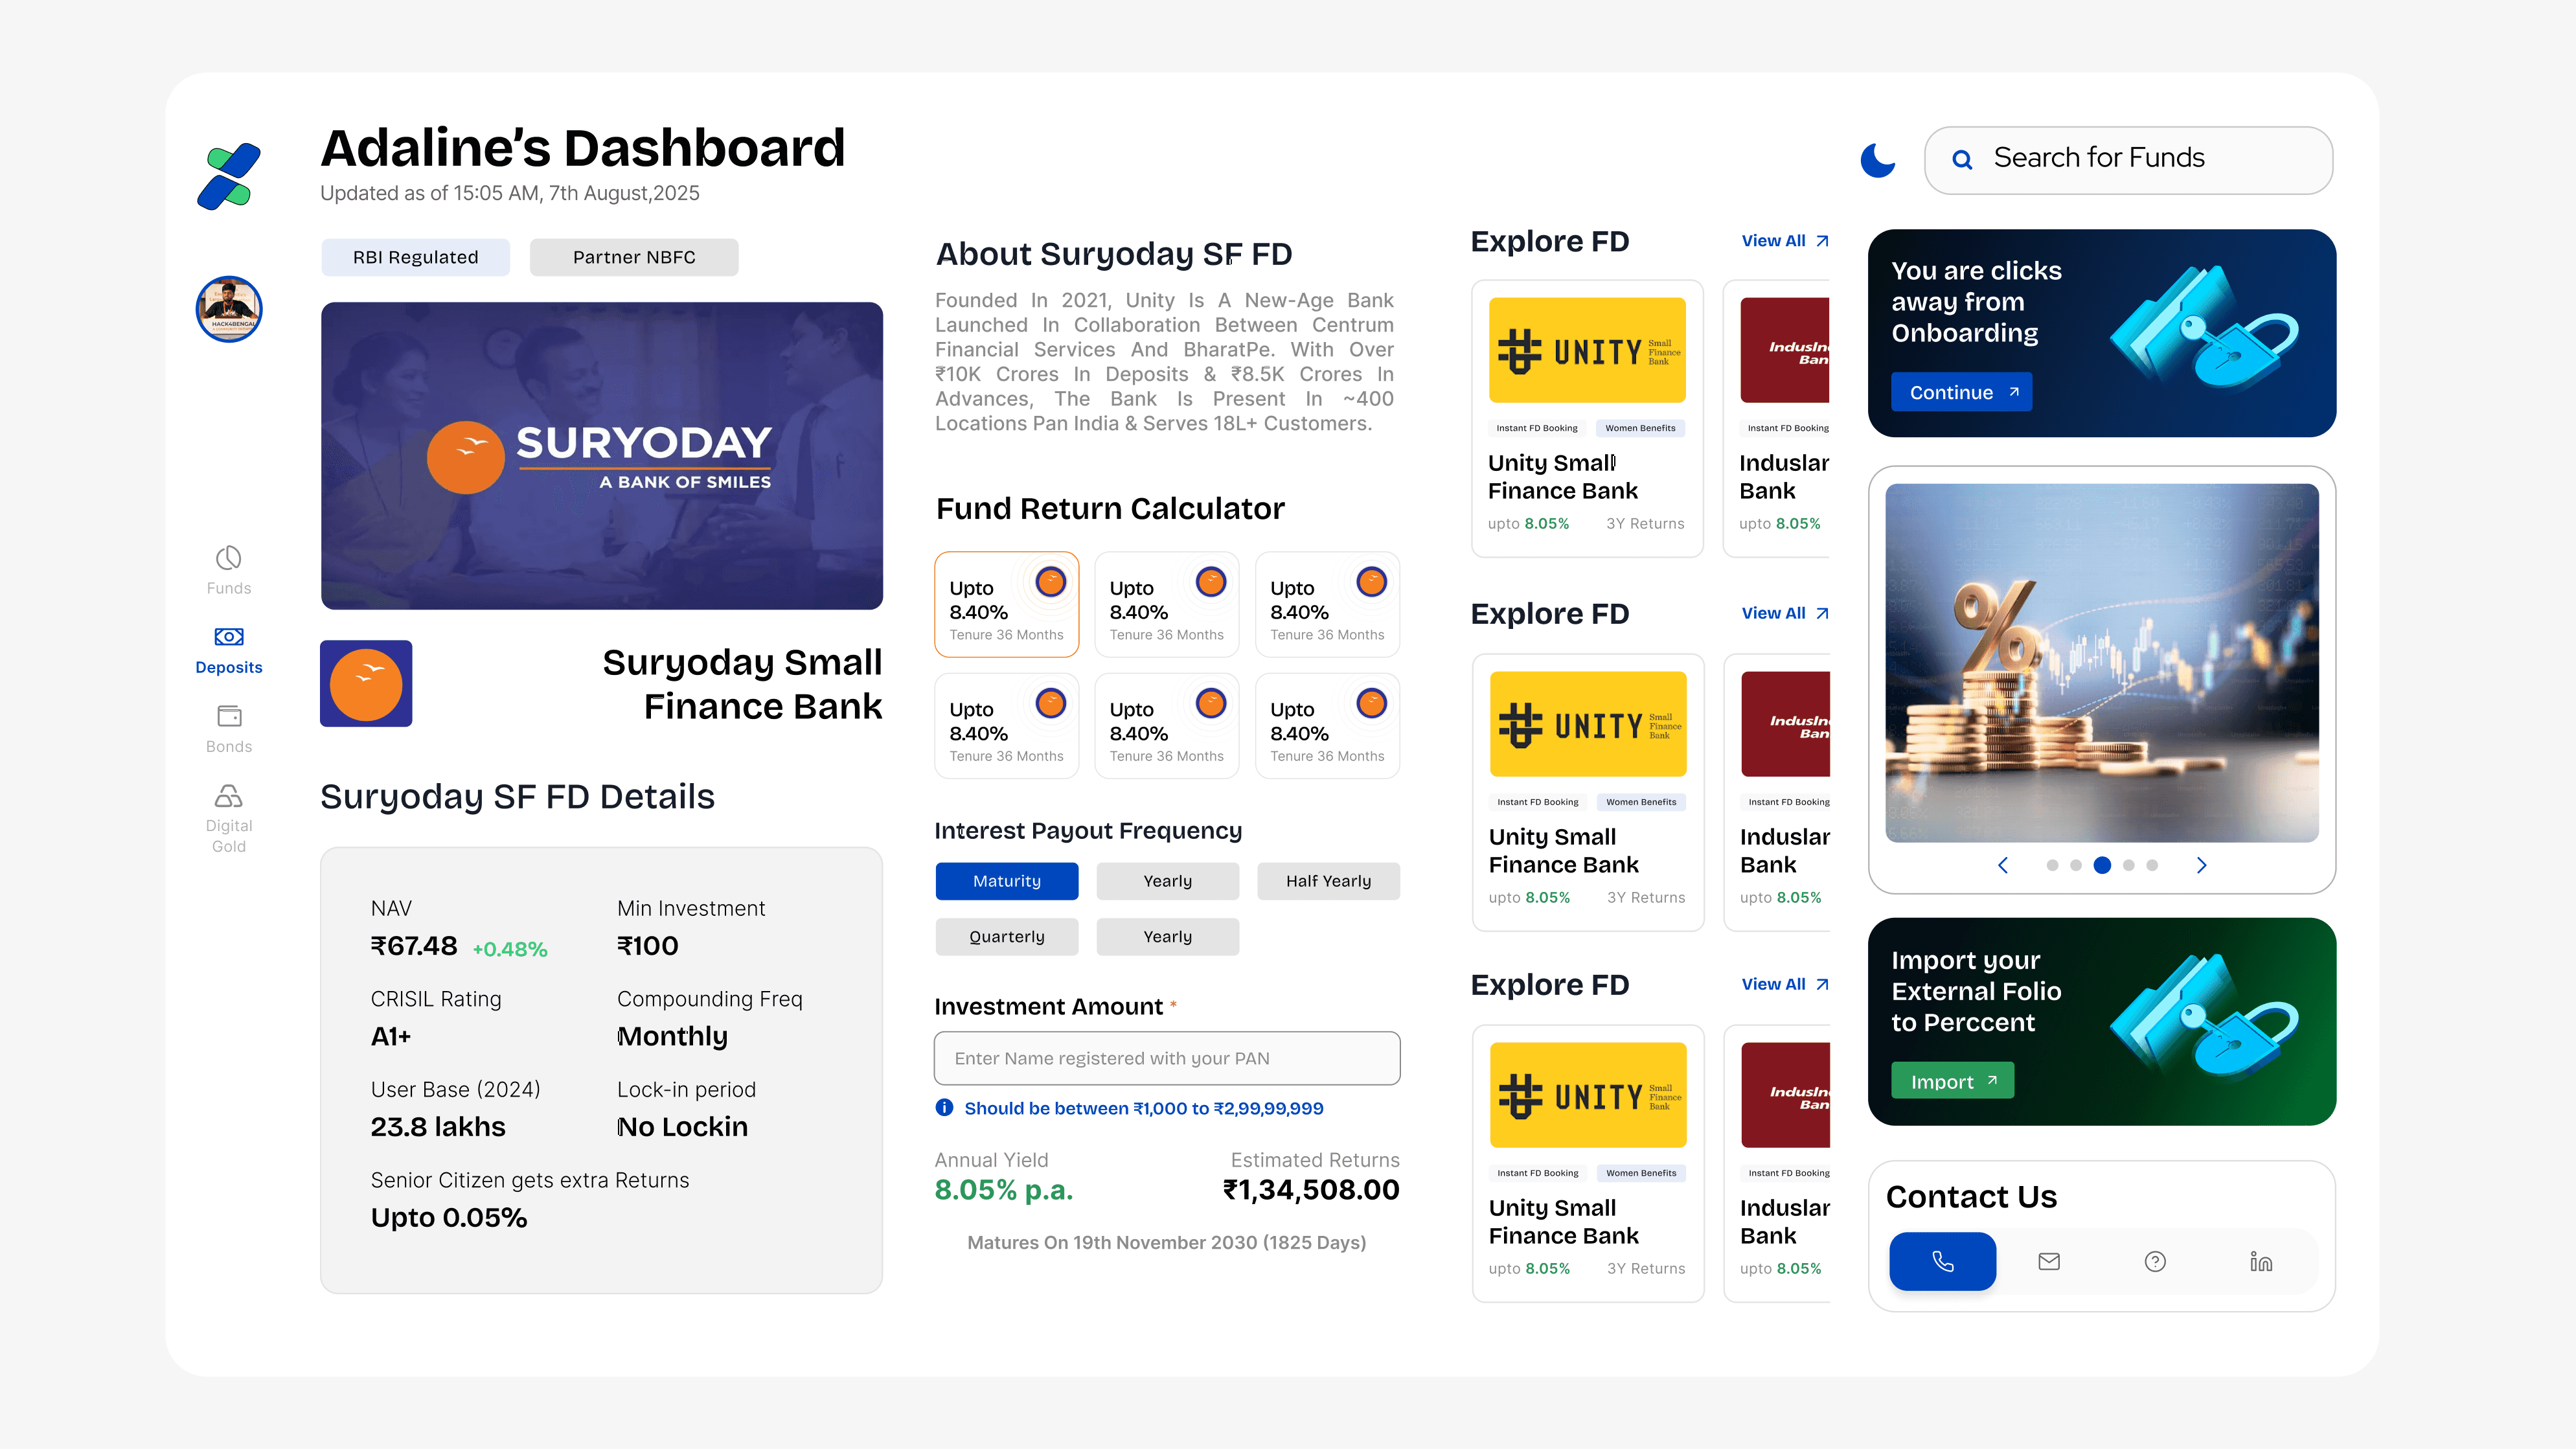Select Half Yearly payout frequency
This screenshot has height=1449, width=2576.
tap(1328, 881)
